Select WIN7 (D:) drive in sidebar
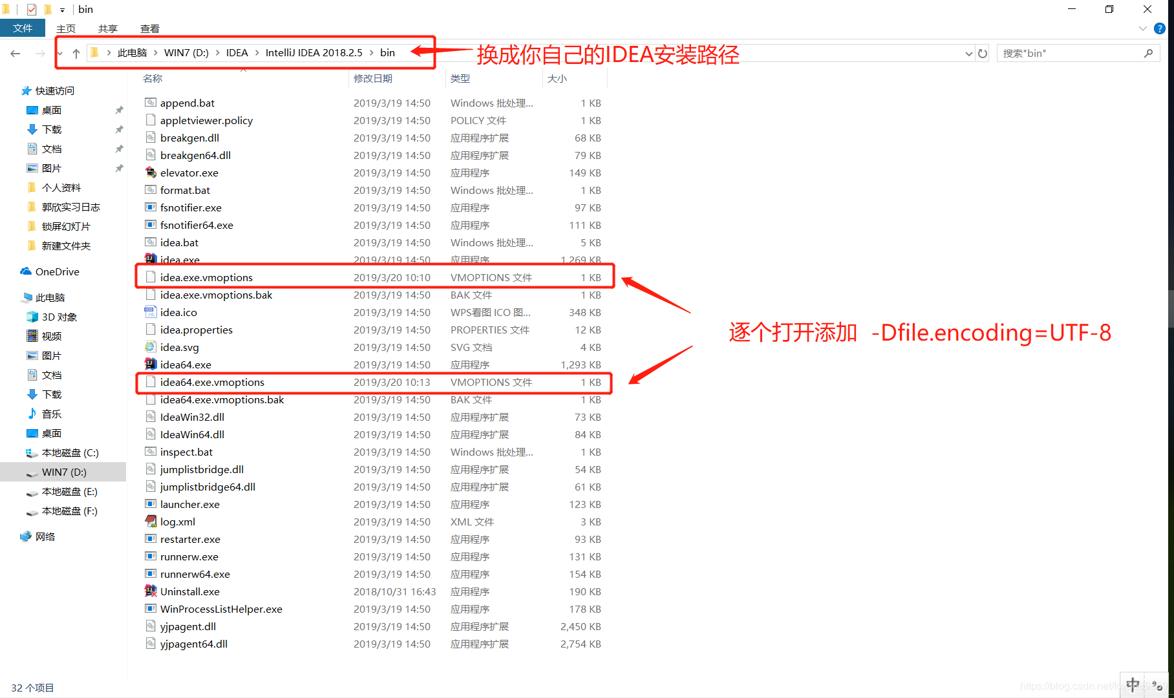This screenshot has width=1174, height=698. coord(63,472)
